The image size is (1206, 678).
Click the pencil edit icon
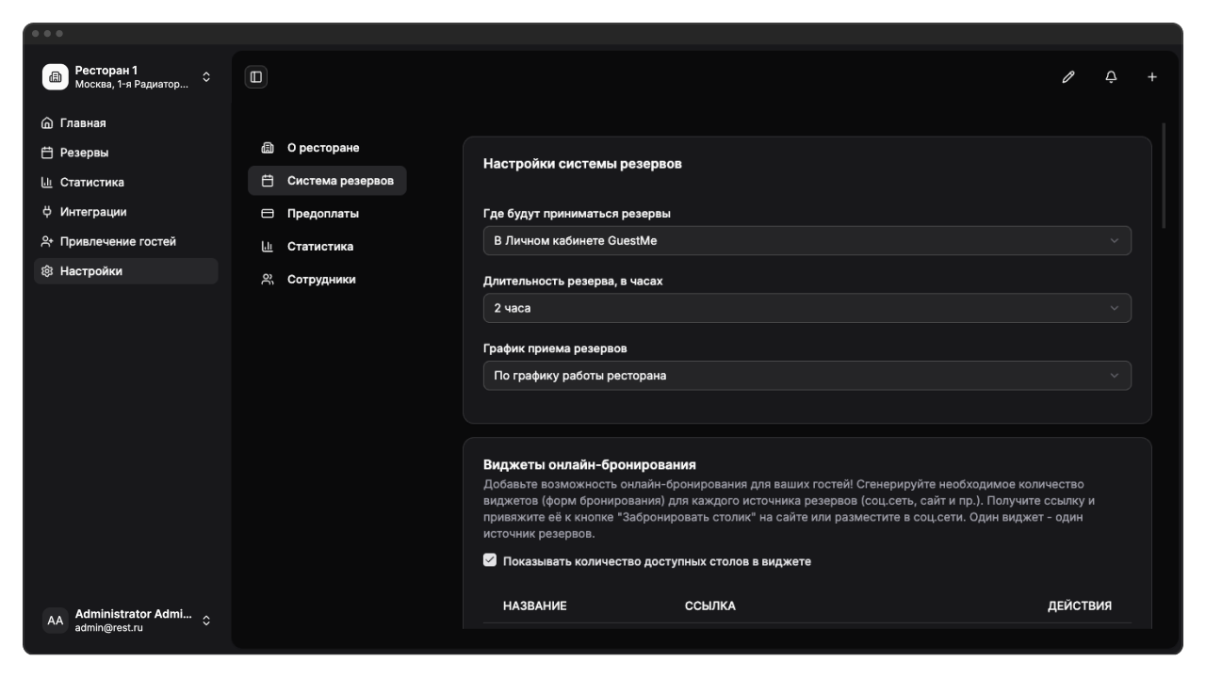(x=1067, y=77)
